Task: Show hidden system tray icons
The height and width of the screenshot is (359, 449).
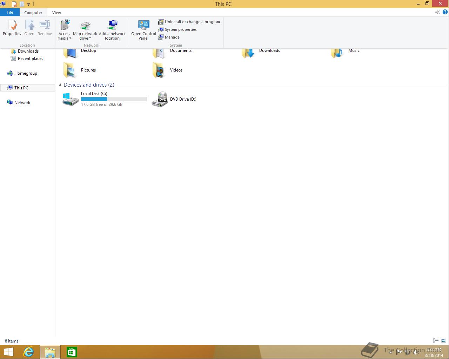Action: pos(390,352)
